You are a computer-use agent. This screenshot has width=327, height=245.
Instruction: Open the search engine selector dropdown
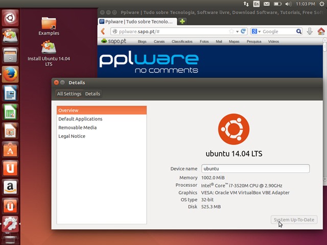[x=256, y=32]
